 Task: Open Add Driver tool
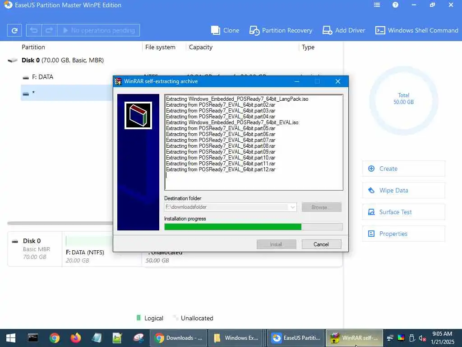pos(343,30)
